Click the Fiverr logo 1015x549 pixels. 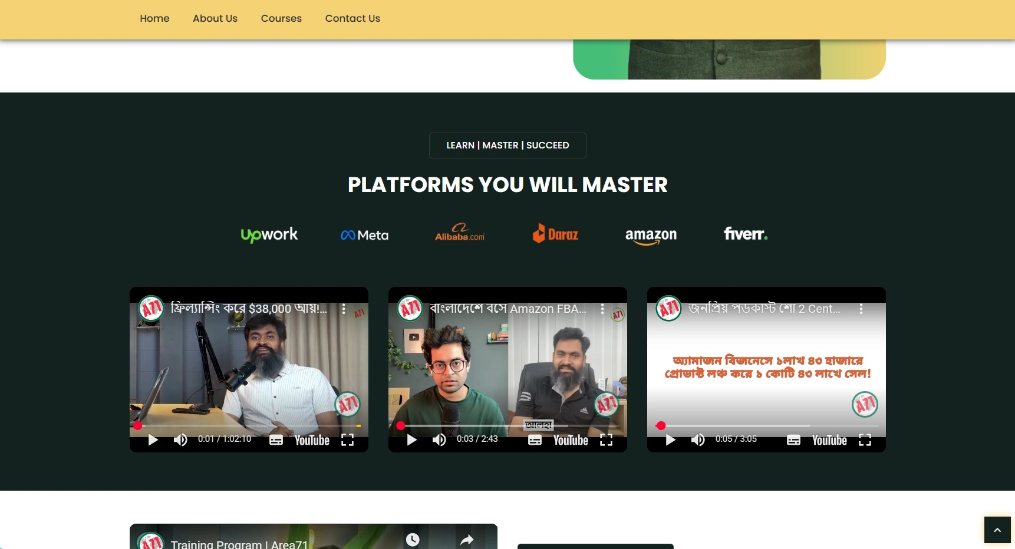tap(746, 234)
